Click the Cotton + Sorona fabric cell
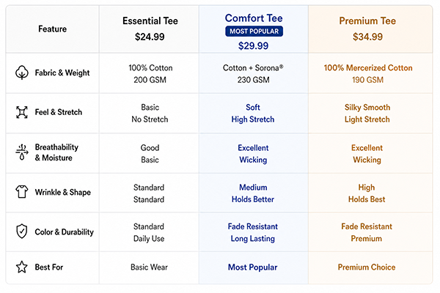Image resolution: width=440 pixels, height=293 pixels. click(x=253, y=74)
